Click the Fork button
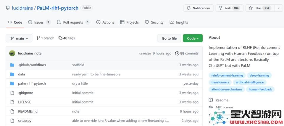284x126 pixels. (230, 8)
